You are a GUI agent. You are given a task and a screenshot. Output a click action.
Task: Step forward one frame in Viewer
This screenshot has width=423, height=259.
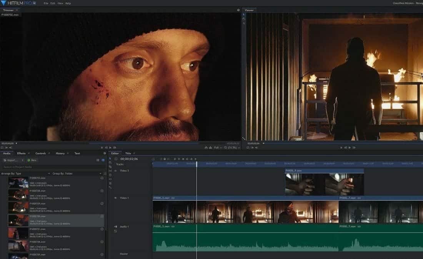354,147
